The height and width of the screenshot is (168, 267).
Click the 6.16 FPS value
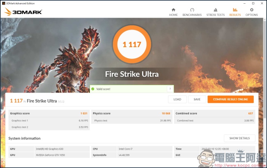click(x=83, y=120)
